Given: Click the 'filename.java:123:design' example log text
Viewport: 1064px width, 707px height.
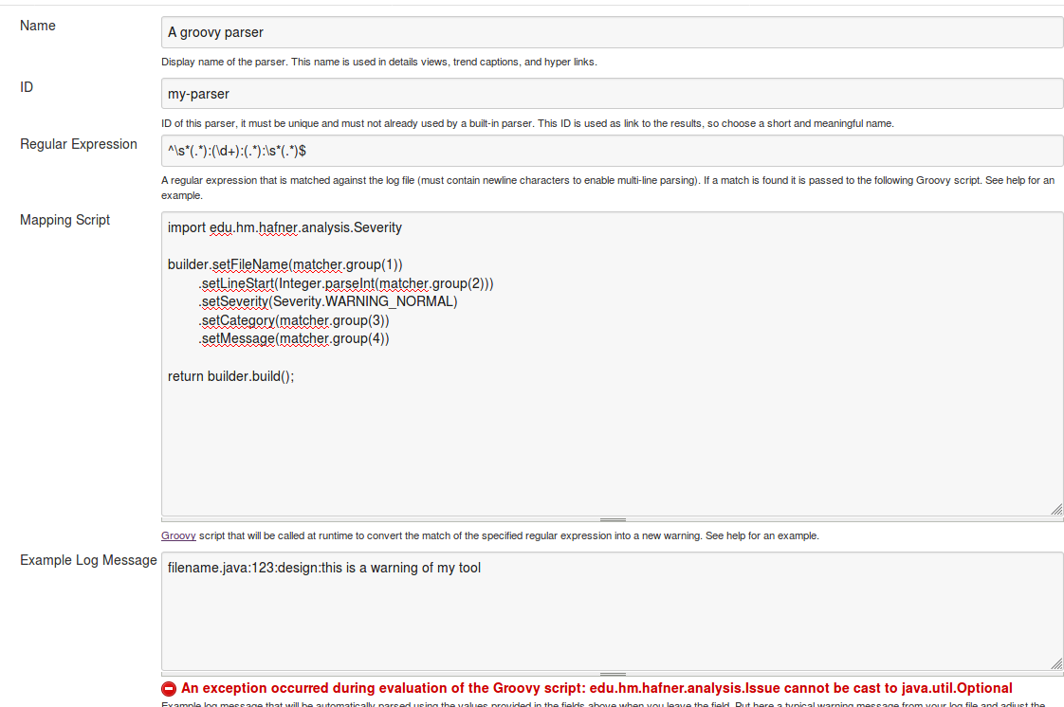Looking at the screenshot, I should tap(324, 569).
